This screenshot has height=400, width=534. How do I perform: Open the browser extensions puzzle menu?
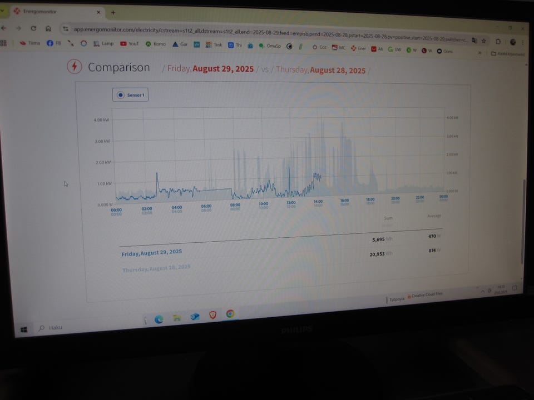tap(498, 42)
